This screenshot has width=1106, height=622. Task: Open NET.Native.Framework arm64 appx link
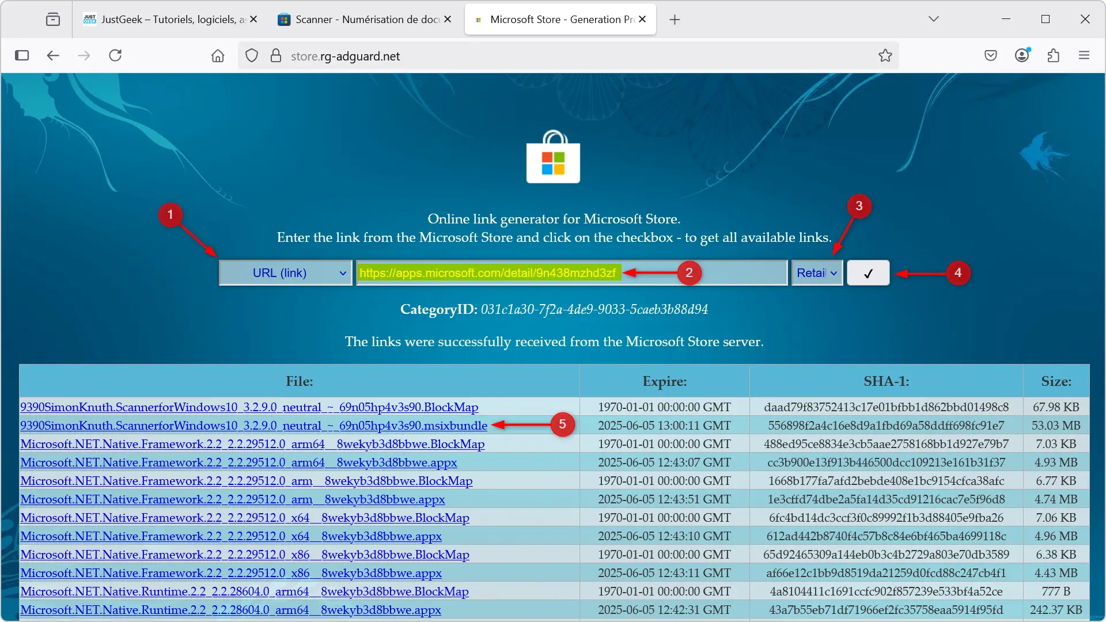click(x=238, y=462)
